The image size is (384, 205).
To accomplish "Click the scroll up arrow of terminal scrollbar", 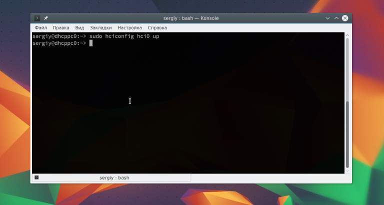I will click(x=347, y=35).
